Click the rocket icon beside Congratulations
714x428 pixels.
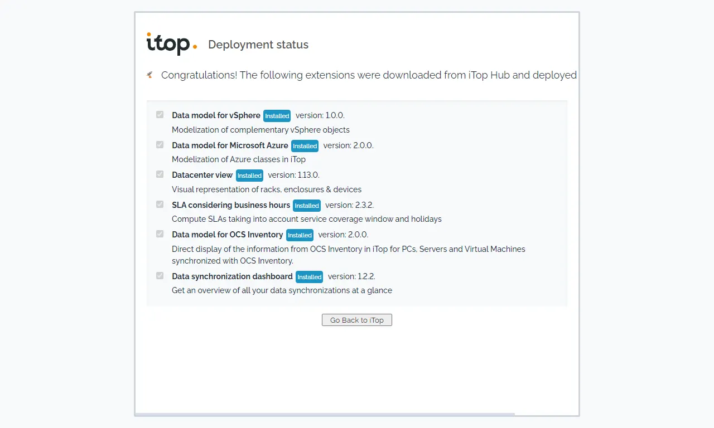pos(149,75)
